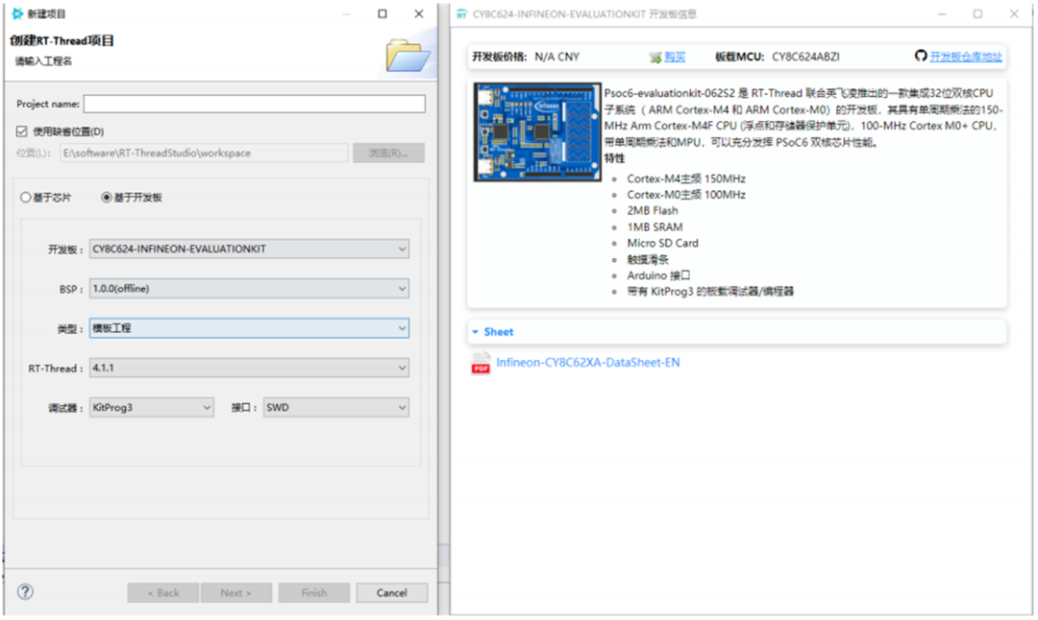
Task: Click the new project window title icon
Action: pyautogui.click(x=17, y=13)
